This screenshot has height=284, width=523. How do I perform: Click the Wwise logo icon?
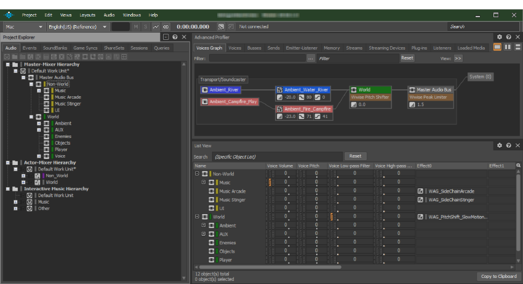[x=9, y=14]
